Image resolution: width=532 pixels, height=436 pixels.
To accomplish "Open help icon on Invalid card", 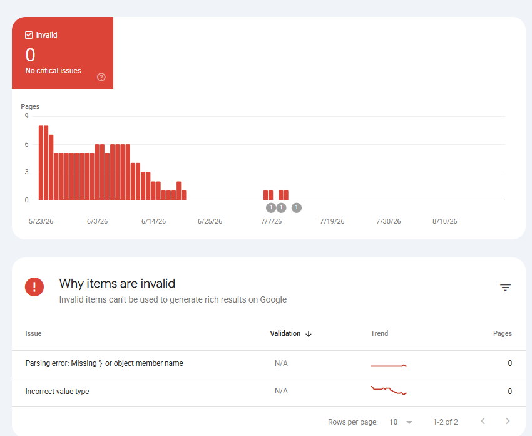I will tap(101, 77).
